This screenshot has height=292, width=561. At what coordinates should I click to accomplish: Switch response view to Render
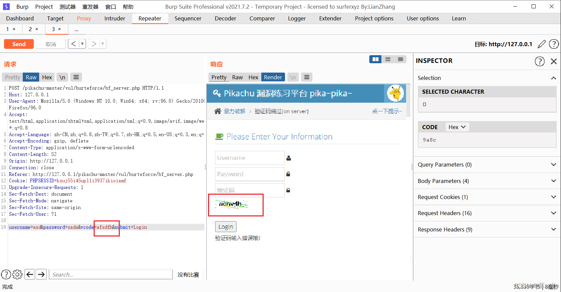pos(273,77)
